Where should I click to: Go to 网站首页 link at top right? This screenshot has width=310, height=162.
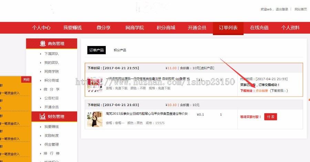pos(301,9)
